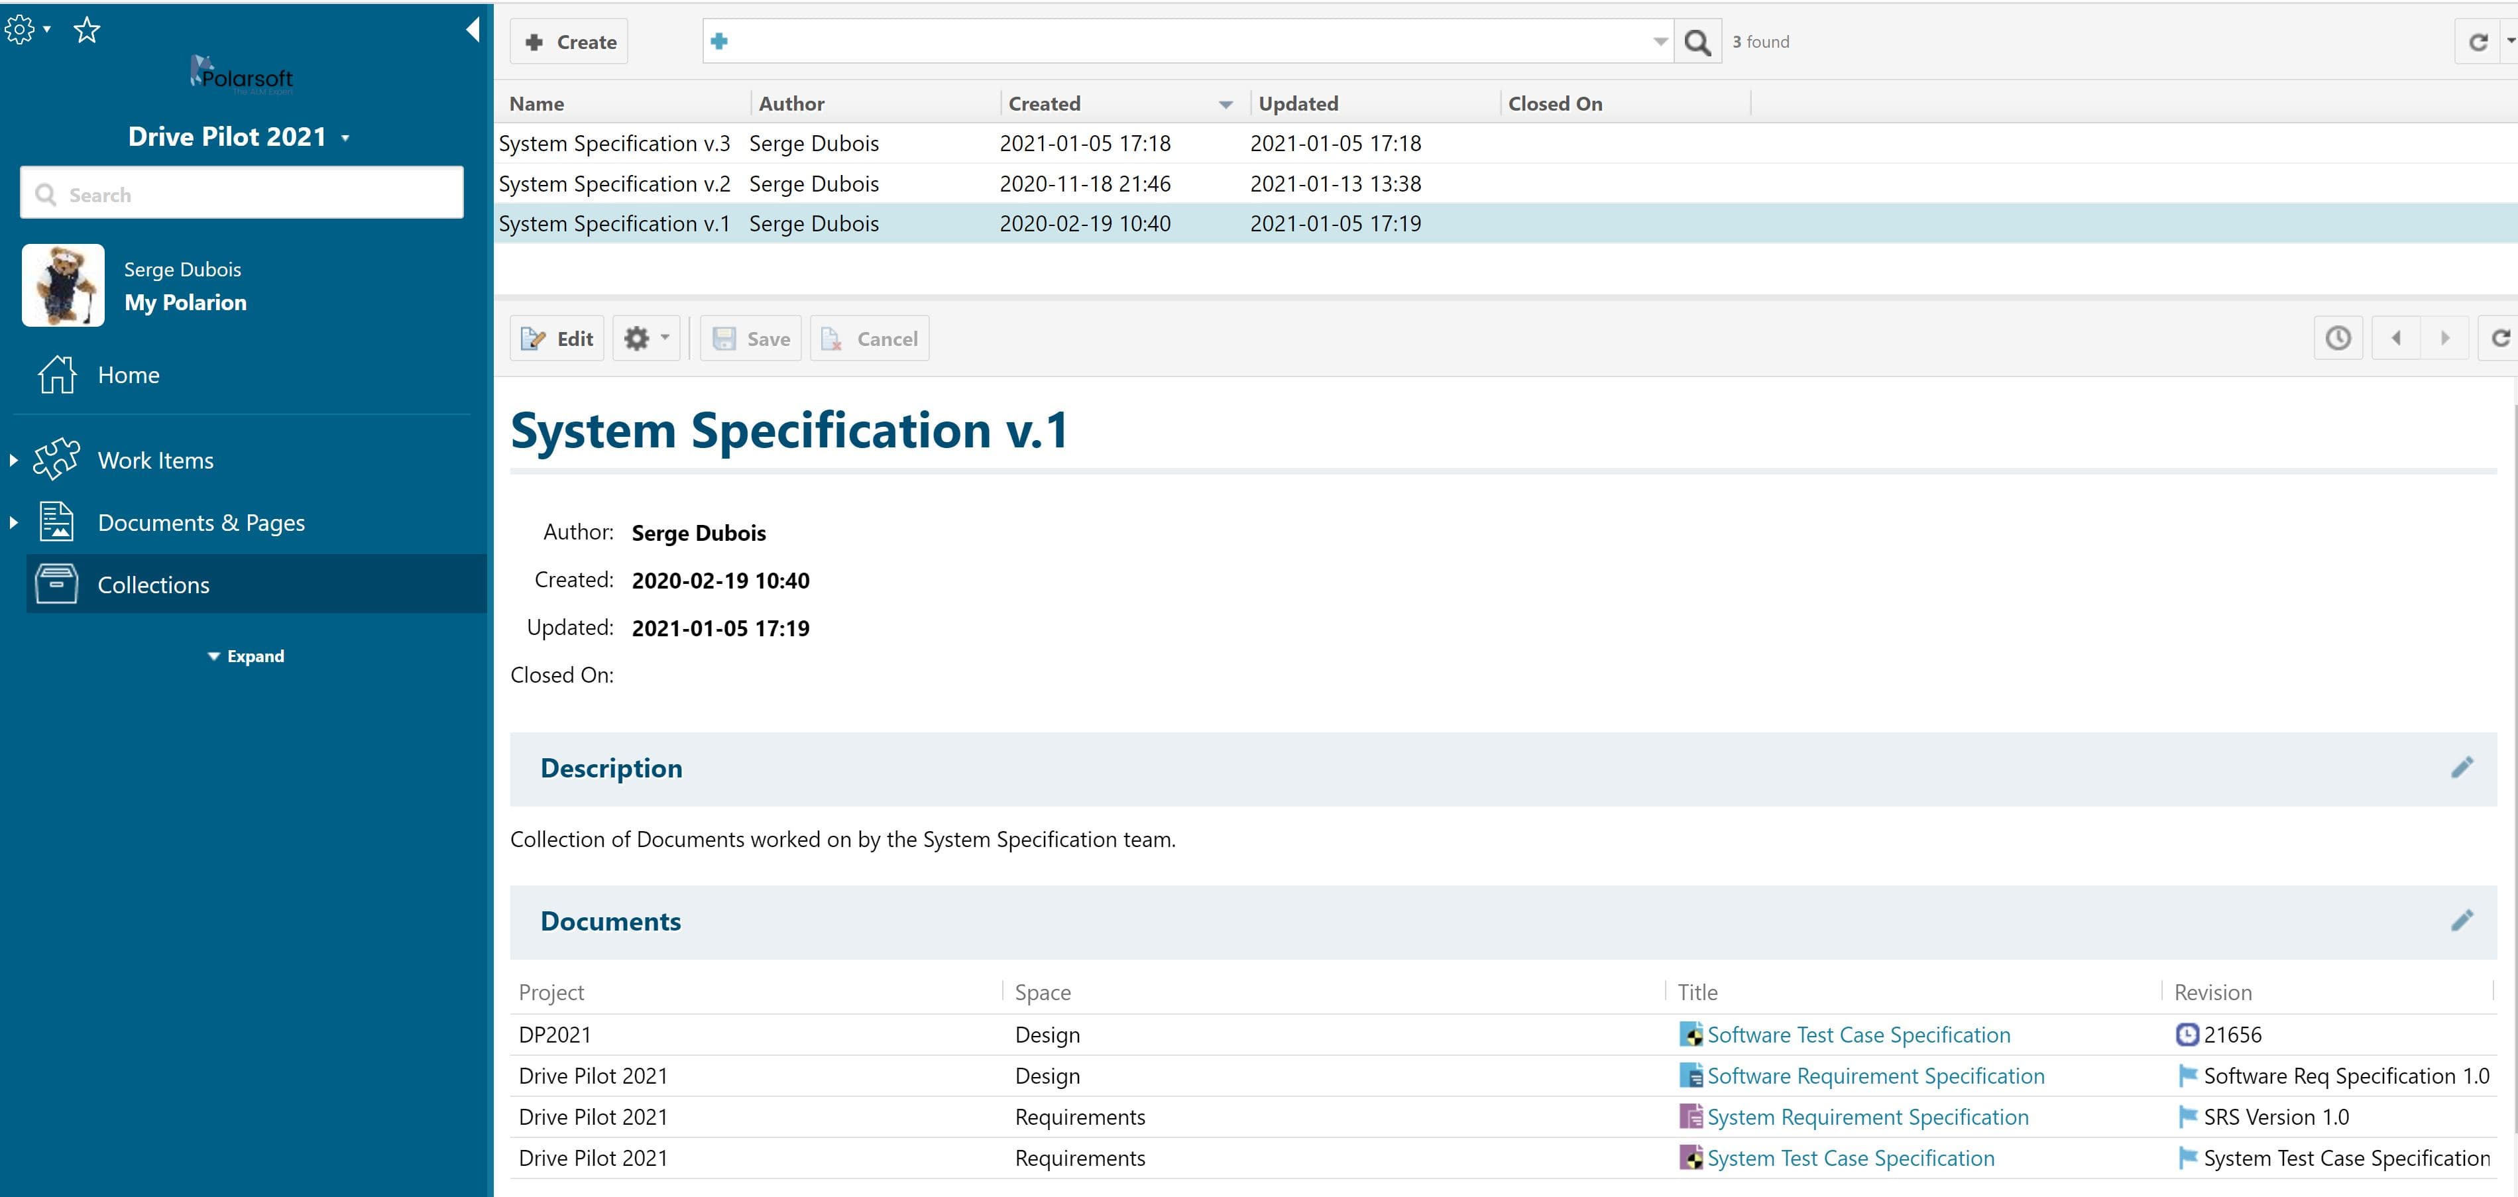The height and width of the screenshot is (1197, 2518).
Task: Edit the Documents section pencil
Action: point(2461,921)
